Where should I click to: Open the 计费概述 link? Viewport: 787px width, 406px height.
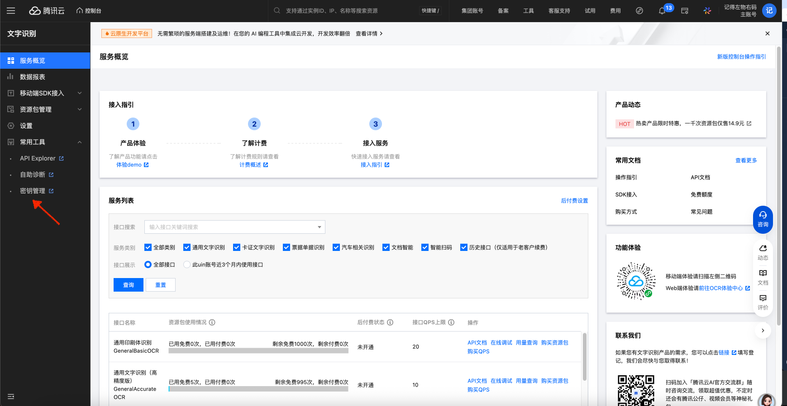(254, 165)
